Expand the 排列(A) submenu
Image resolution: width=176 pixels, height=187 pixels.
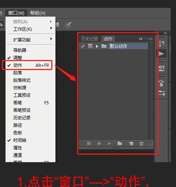31,22
